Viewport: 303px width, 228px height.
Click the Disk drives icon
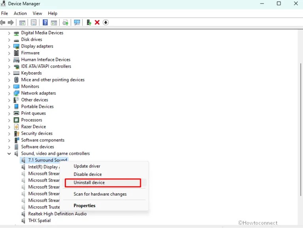coord(17,40)
